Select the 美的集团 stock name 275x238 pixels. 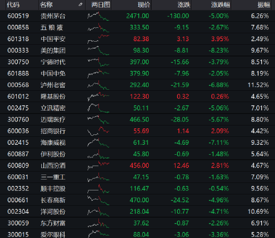pyautogui.click(x=53, y=50)
